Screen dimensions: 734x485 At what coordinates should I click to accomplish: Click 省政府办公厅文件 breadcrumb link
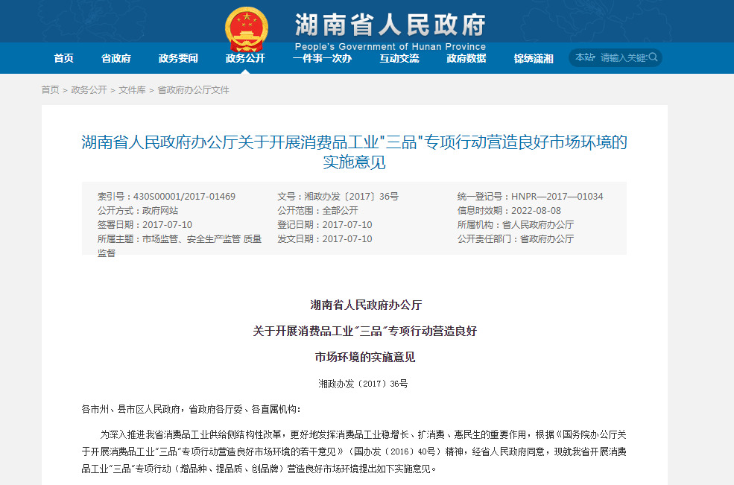point(193,90)
